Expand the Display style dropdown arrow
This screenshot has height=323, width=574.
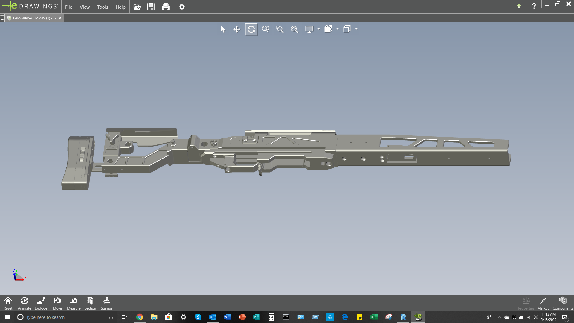point(338,29)
